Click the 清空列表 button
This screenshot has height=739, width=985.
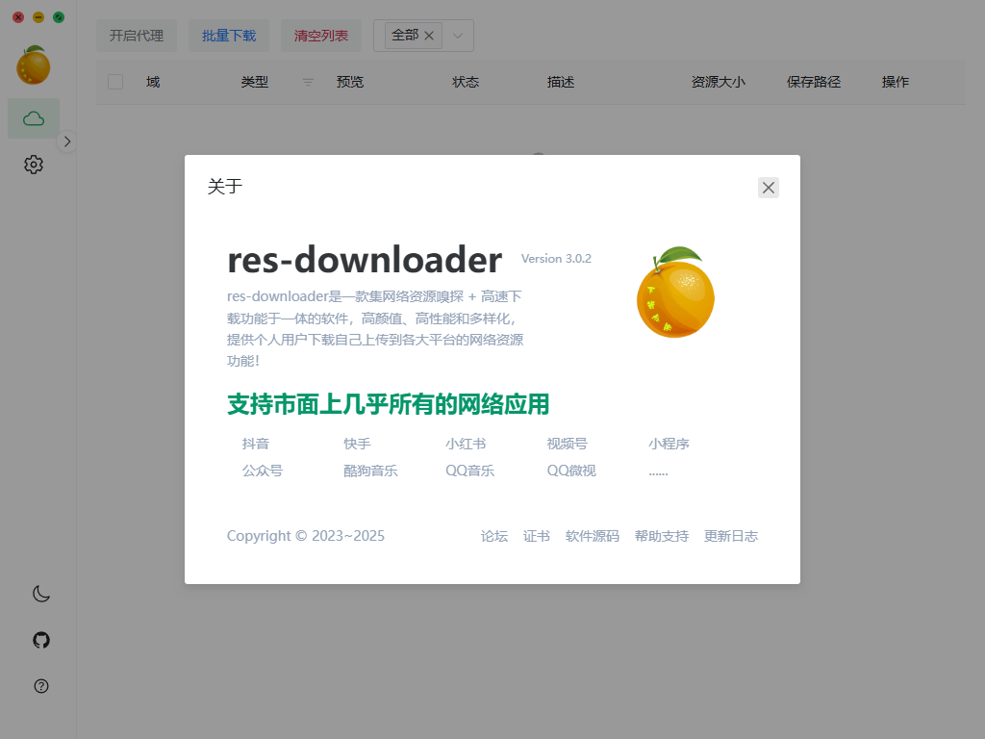(321, 36)
